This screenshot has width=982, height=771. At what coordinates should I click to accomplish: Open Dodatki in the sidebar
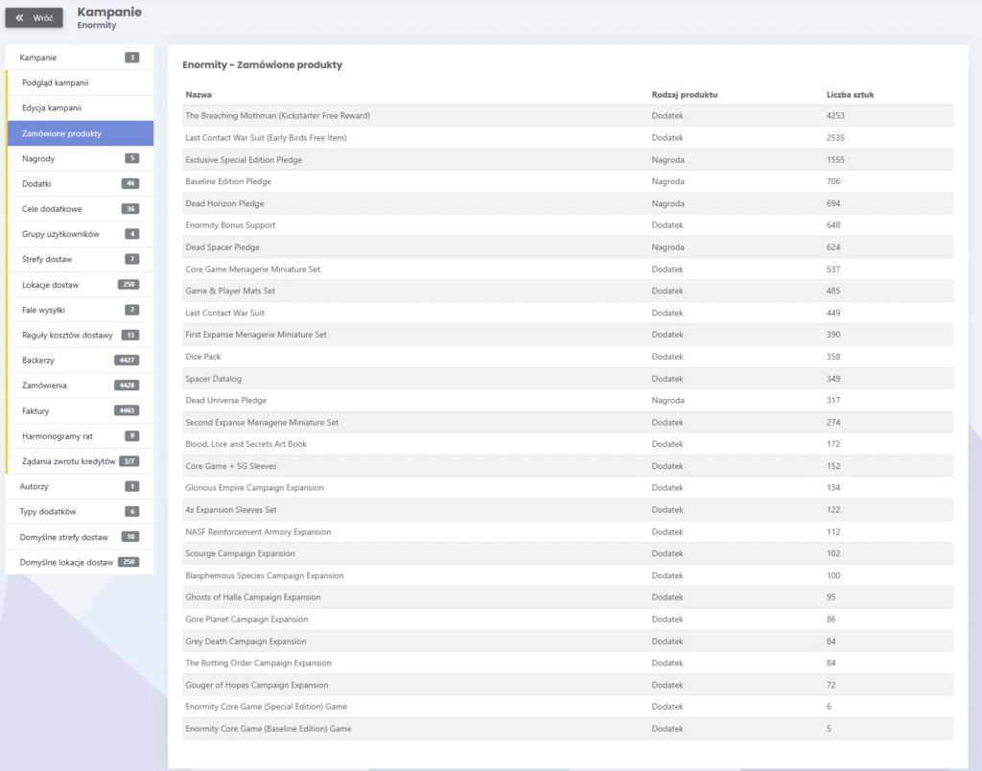coord(36,183)
